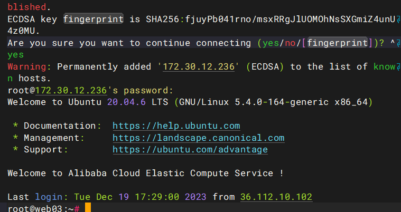Image resolution: width=401 pixels, height=212 pixels.
Task: Open the landscape.canonical.com management link
Action: (199, 138)
